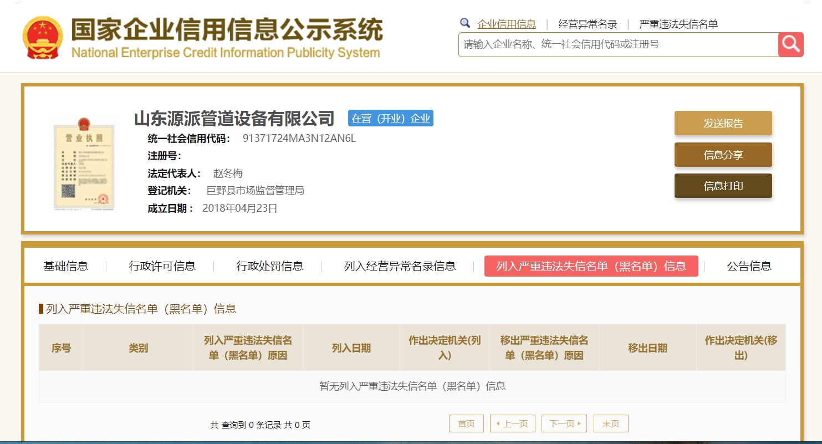Select the 企业信用信息 search category
This screenshot has width=822, height=444.
(507, 24)
